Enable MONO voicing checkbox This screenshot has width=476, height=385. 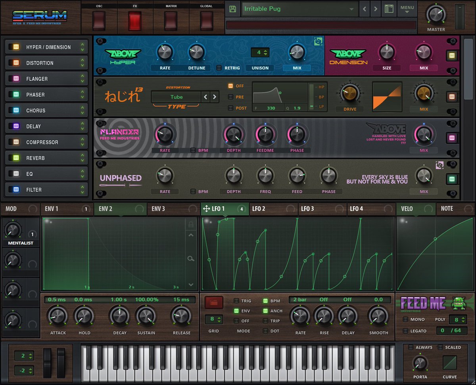click(405, 319)
